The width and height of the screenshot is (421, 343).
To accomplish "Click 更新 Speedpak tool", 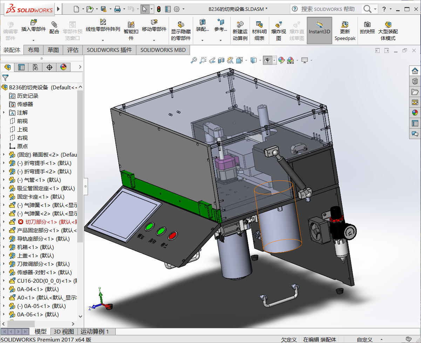I will pyautogui.click(x=345, y=31).
